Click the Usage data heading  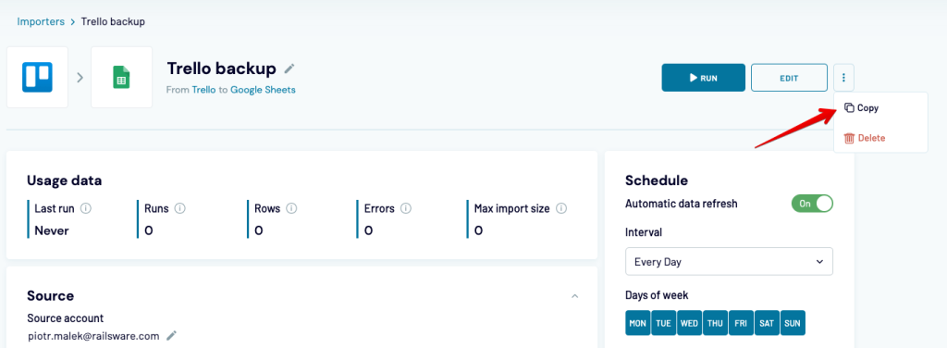[x=65, y=180]
